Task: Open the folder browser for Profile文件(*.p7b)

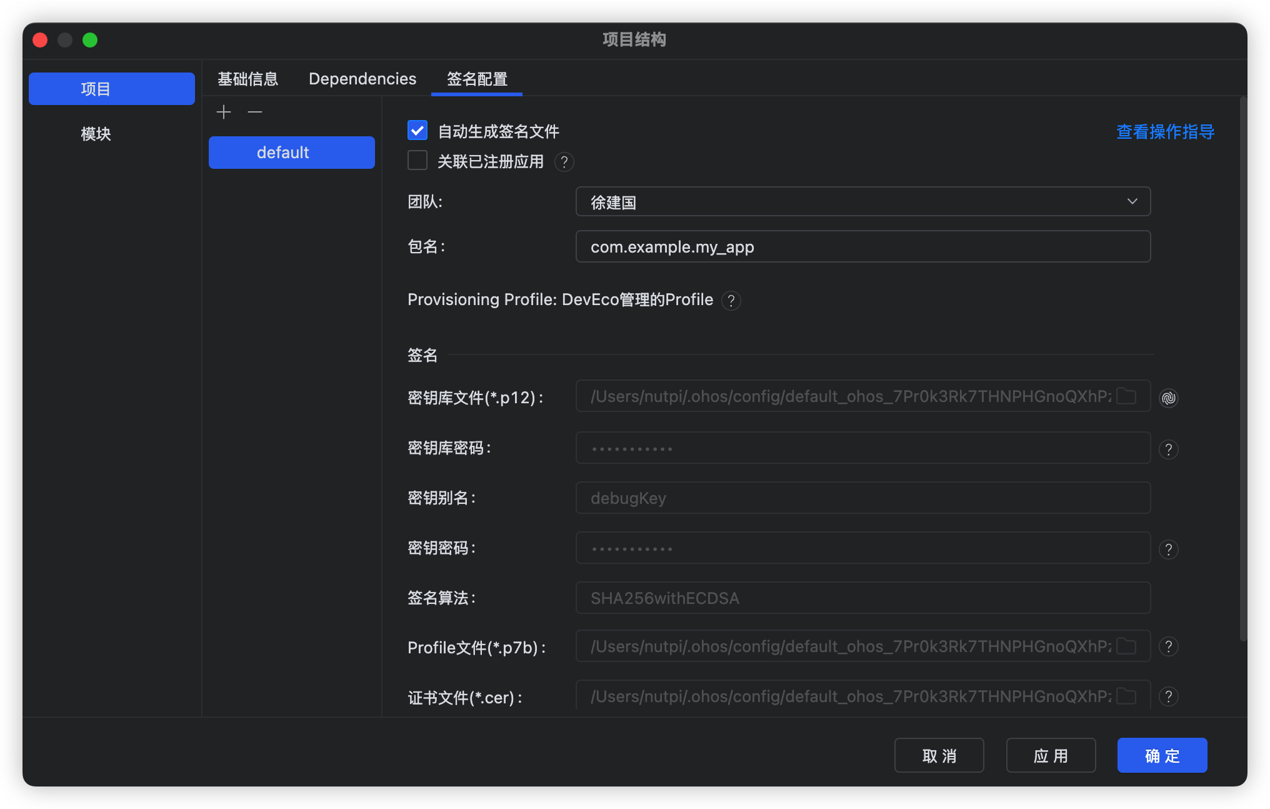Action: coord(1126,646)
